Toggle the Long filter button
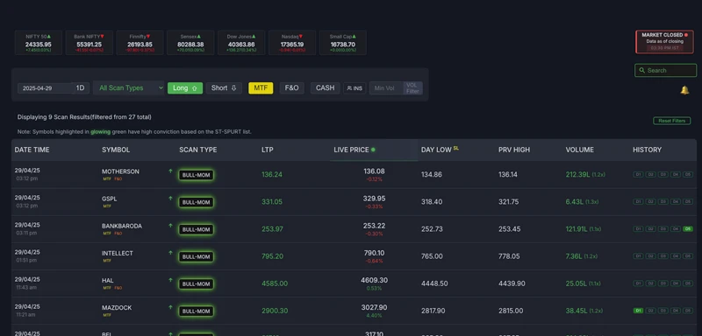 tap(185, 87)
